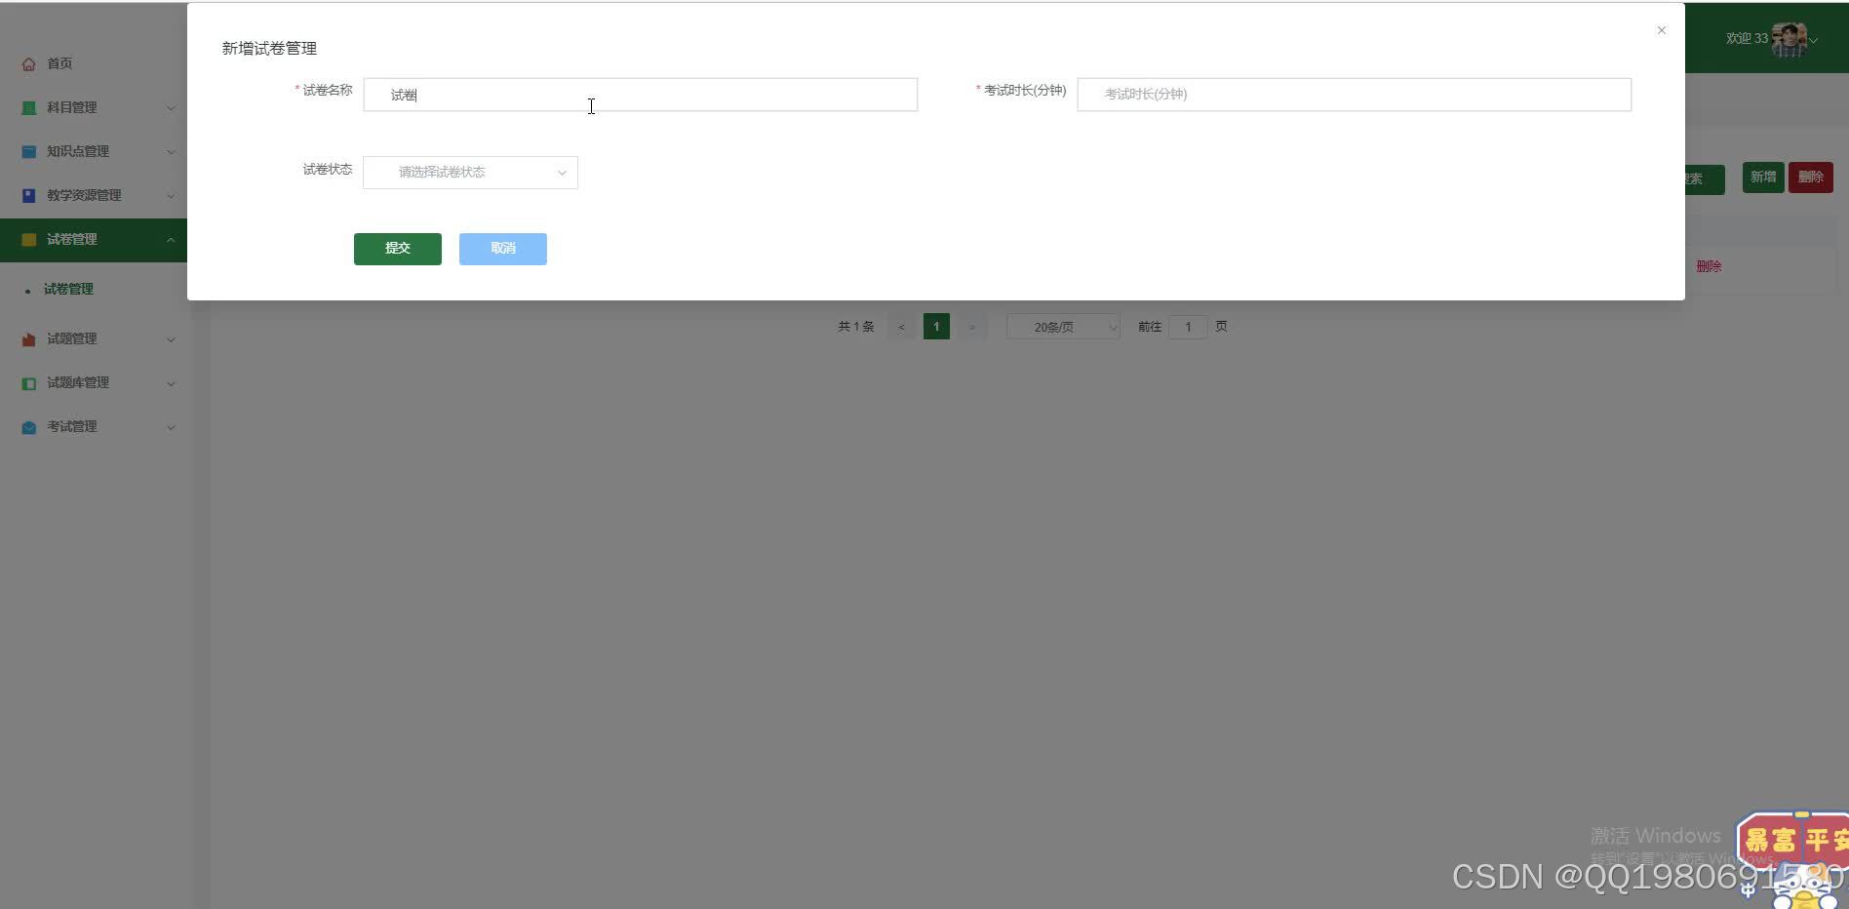Go to page 1 in pagination
1849x909 pixels.
pyautogui.click(x=936, y=327)
